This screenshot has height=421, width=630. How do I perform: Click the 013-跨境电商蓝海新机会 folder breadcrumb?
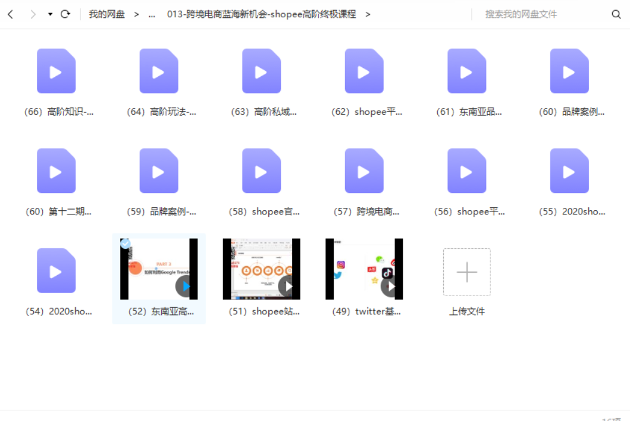point(262,14)
